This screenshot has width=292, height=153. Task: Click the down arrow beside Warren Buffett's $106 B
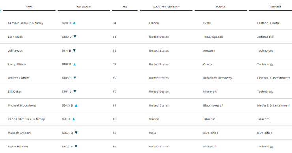coord(75,78)
